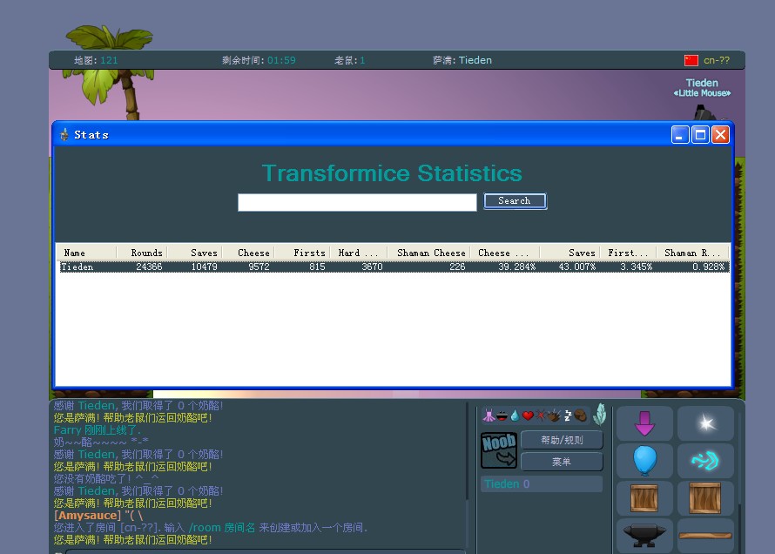Select the crying water drop emote
This screenshot has width=775, height=554.
[x=515, y=415]
